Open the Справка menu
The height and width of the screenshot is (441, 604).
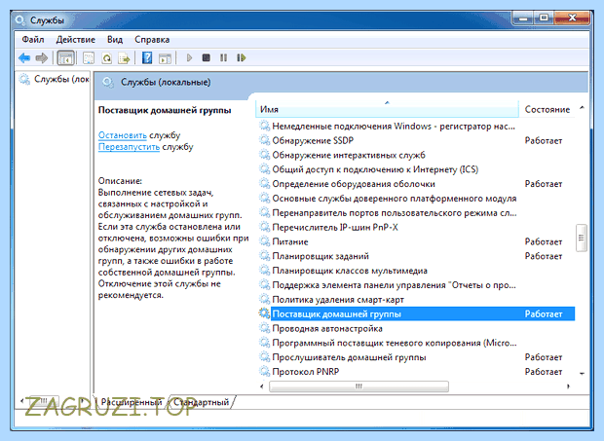pyautogui.click(x=152, y=40)
